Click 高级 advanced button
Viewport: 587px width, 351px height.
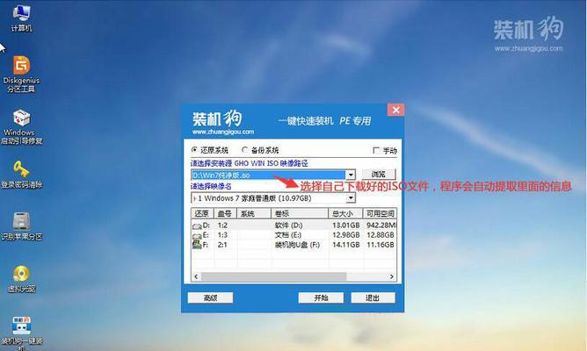click(210, 298)
